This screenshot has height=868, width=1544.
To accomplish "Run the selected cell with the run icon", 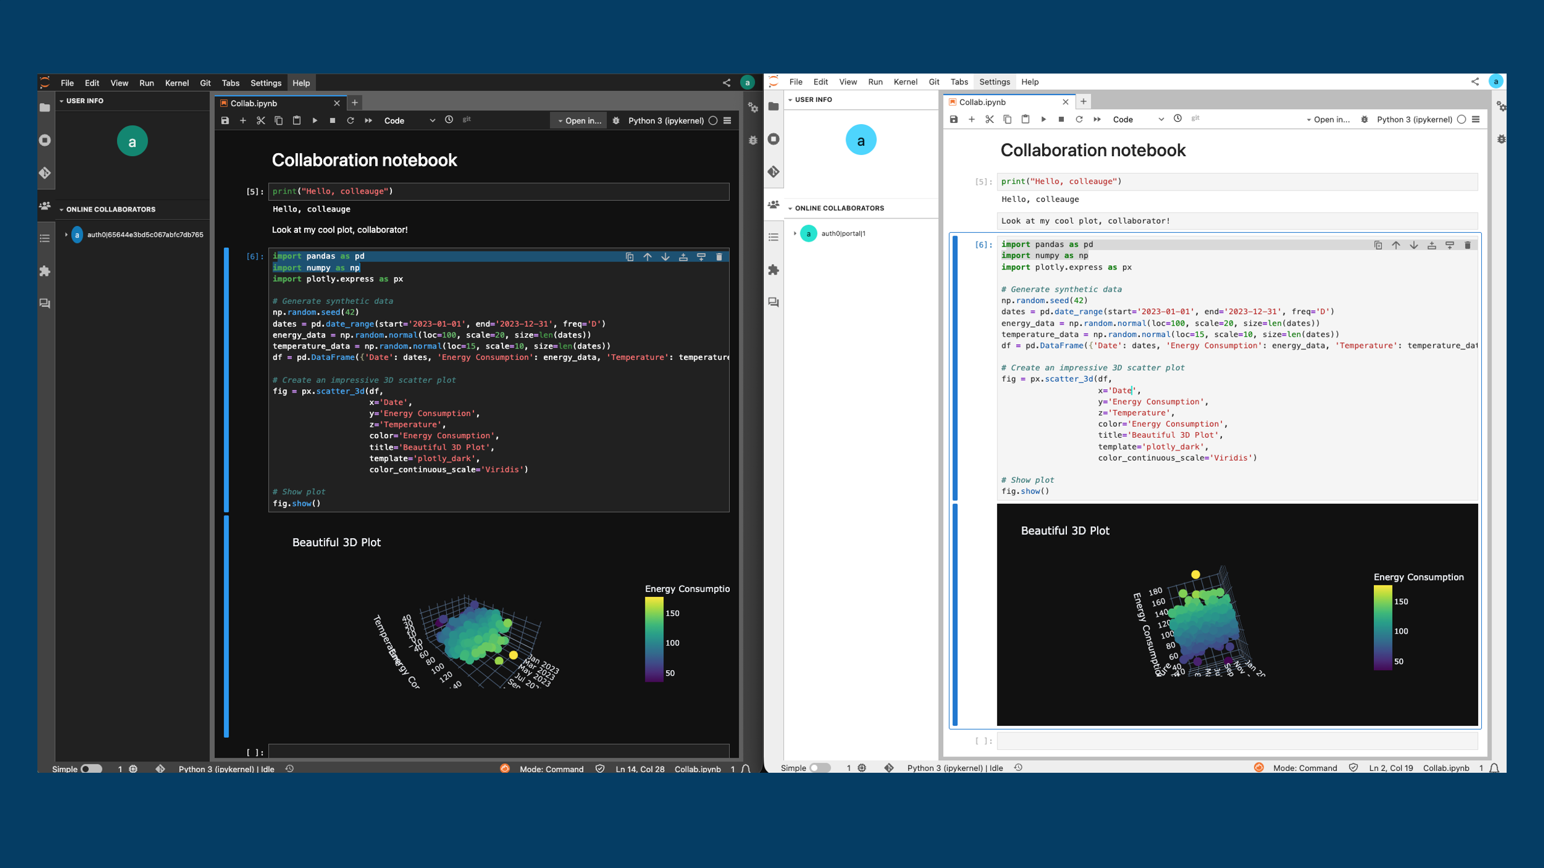I will click(x=314, y=121).
